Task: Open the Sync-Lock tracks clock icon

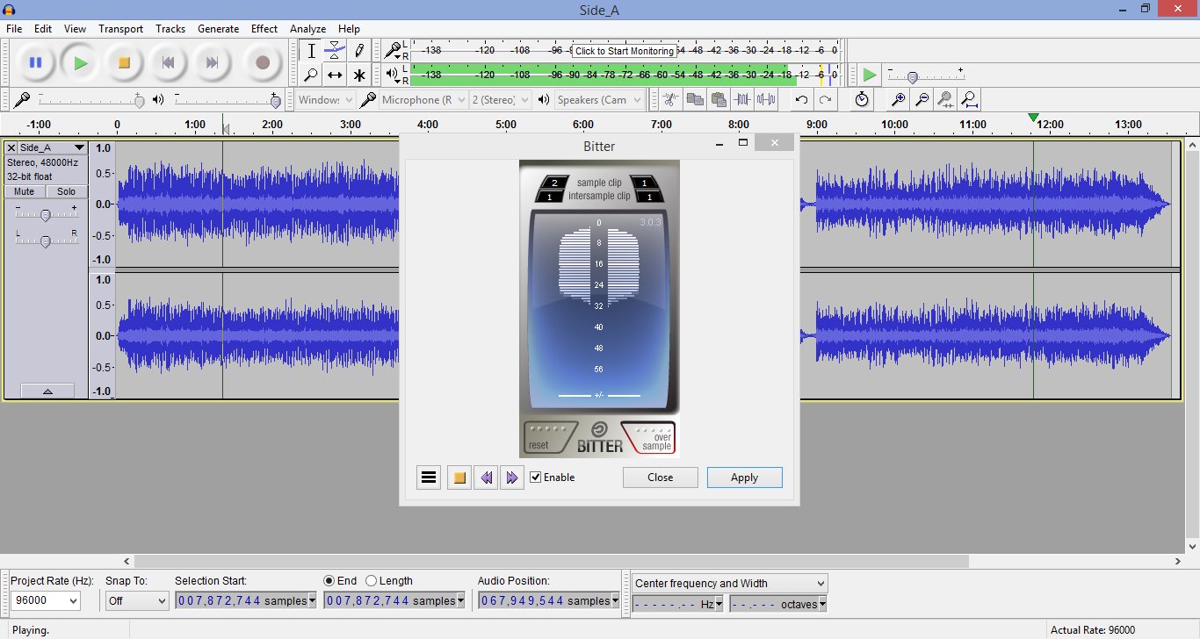Action: (862, 99)
